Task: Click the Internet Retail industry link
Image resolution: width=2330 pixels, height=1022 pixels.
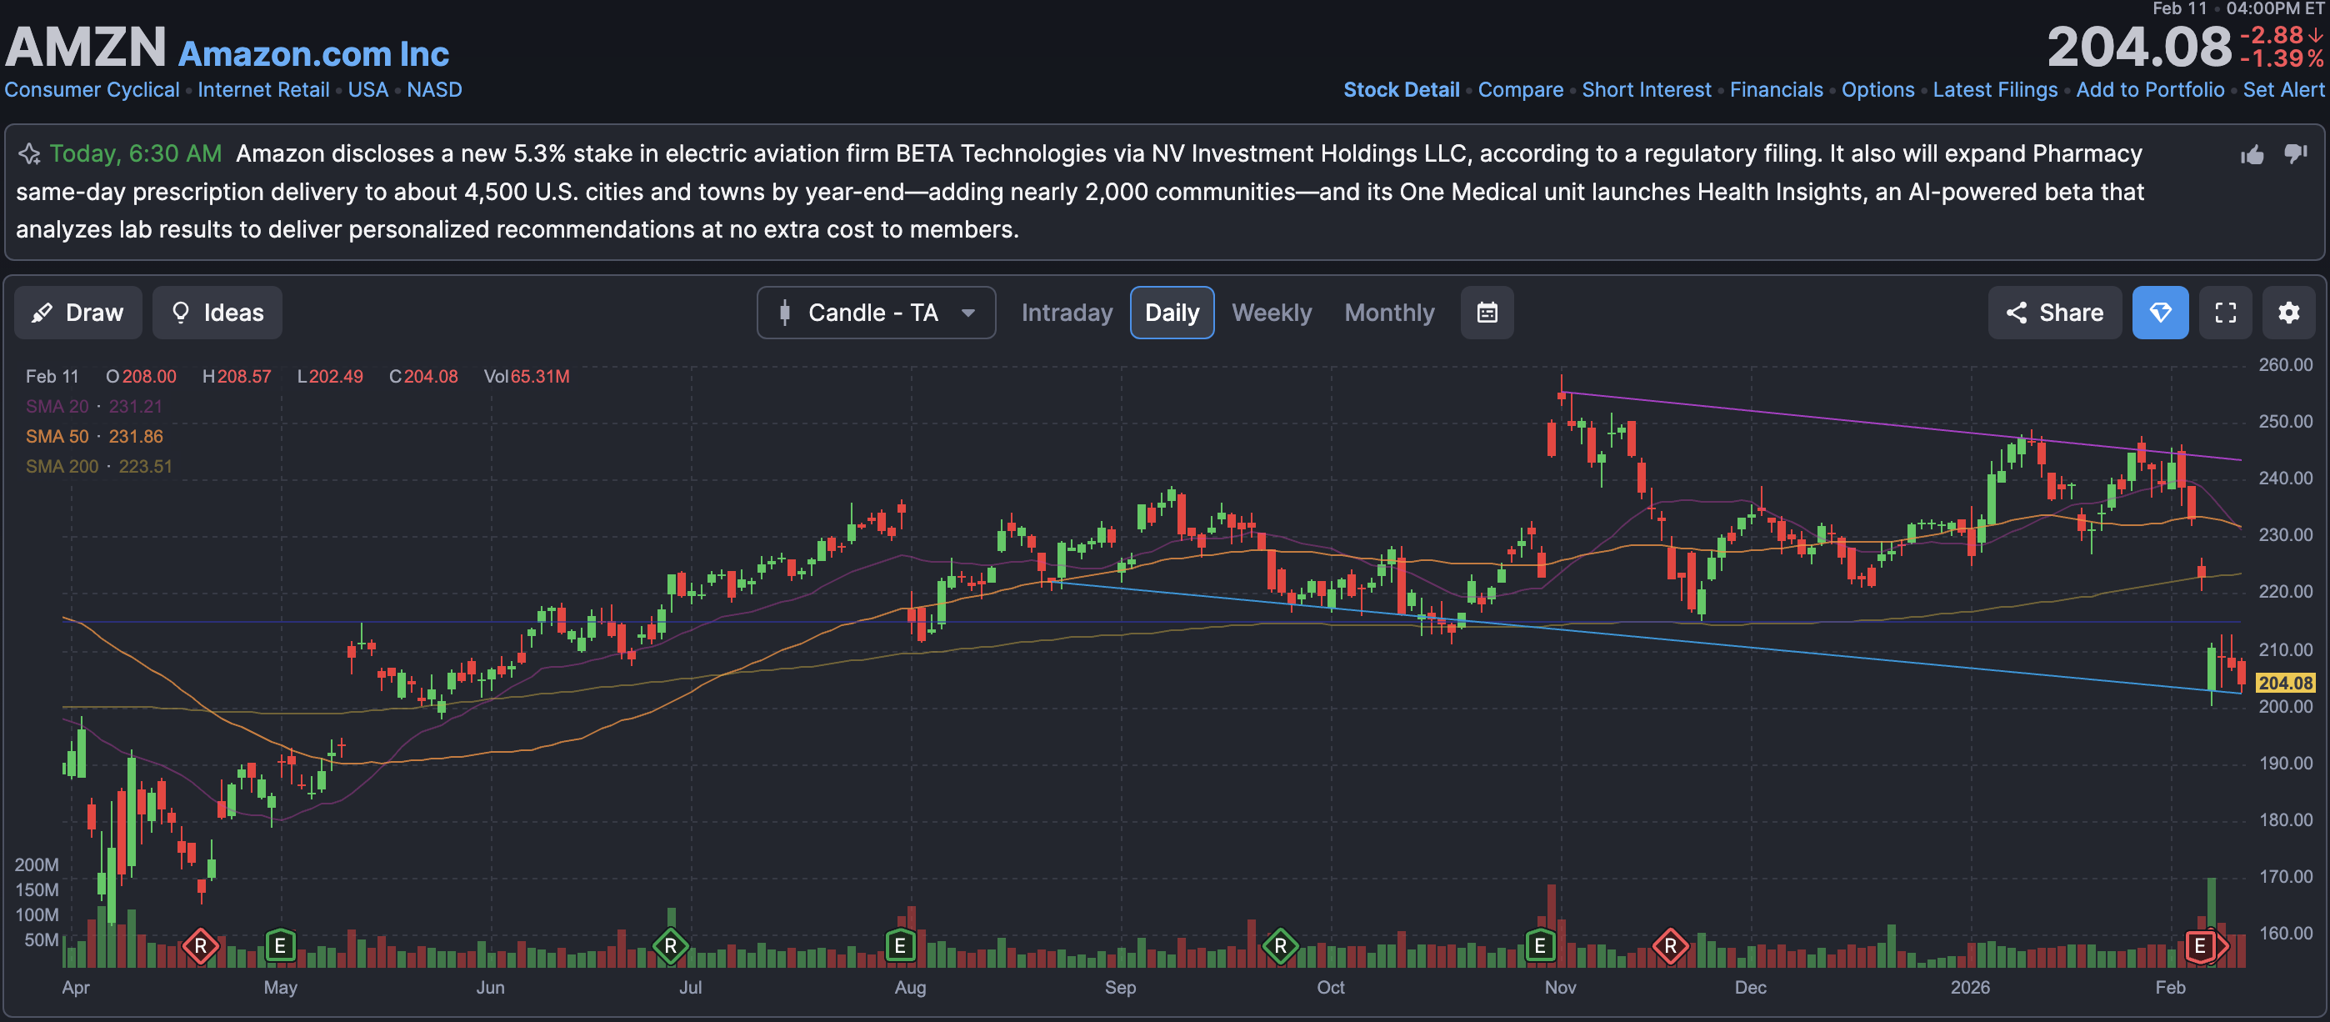Action: point(263,89)
